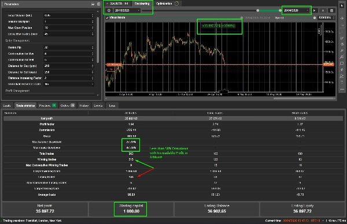Adjust Distance Increasing Factor stepper arrows
347x224 pixels.
93,78
